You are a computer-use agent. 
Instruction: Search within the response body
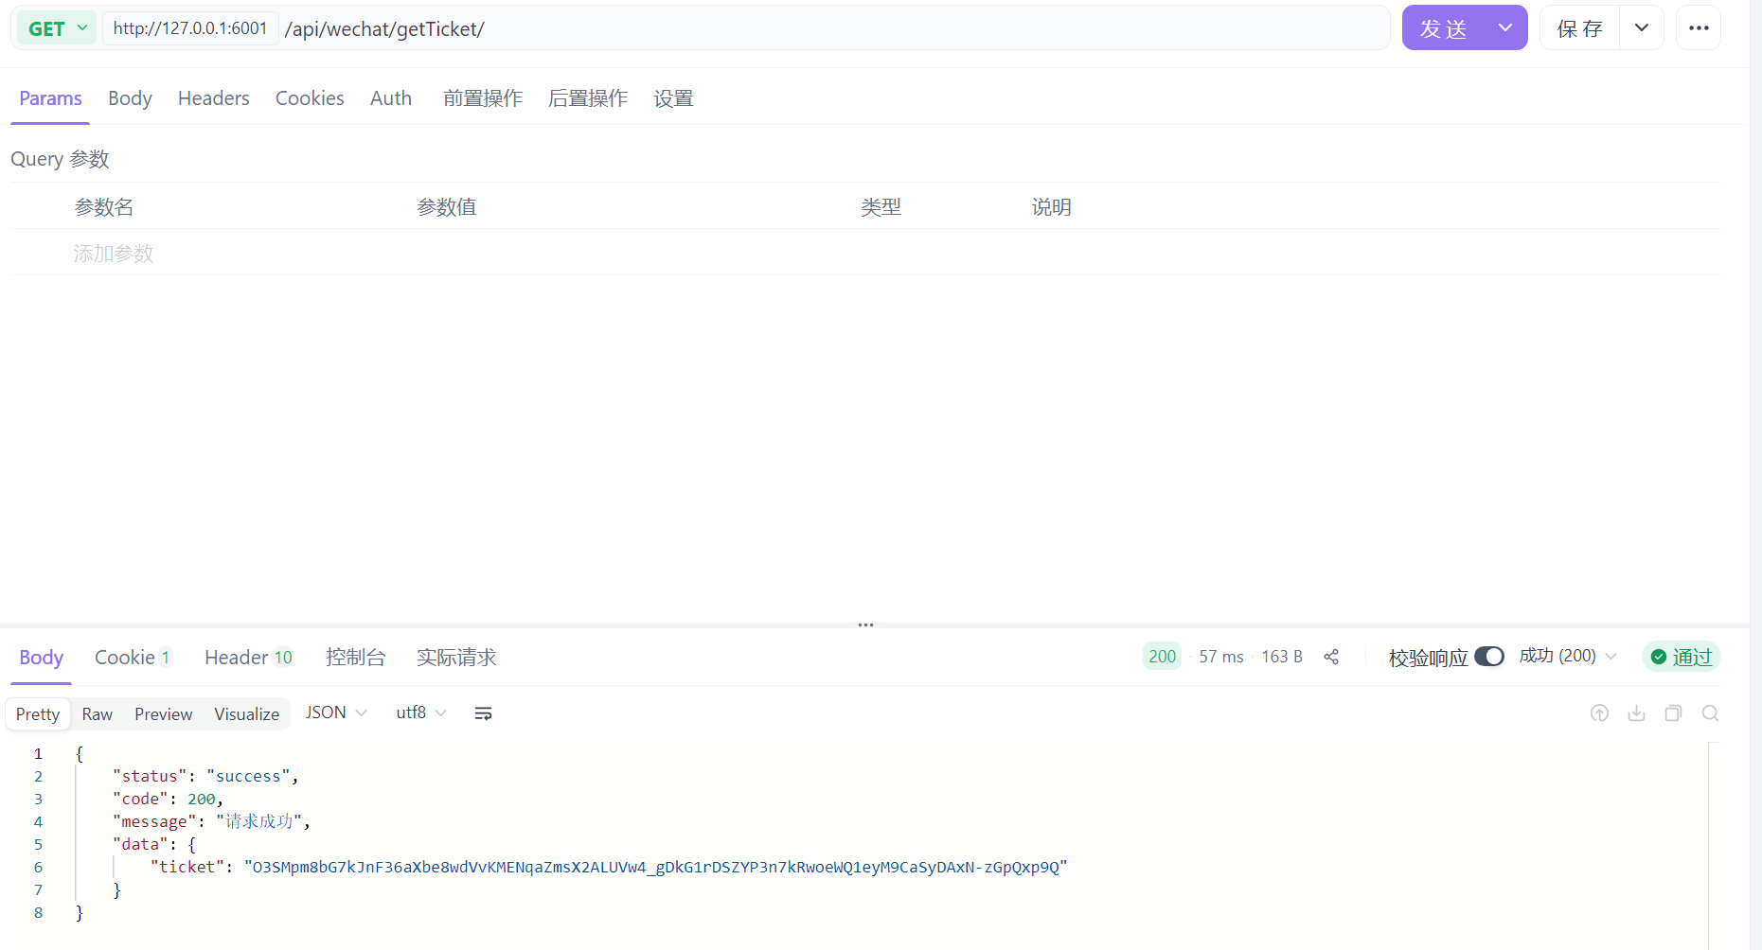click(1710, 712)
